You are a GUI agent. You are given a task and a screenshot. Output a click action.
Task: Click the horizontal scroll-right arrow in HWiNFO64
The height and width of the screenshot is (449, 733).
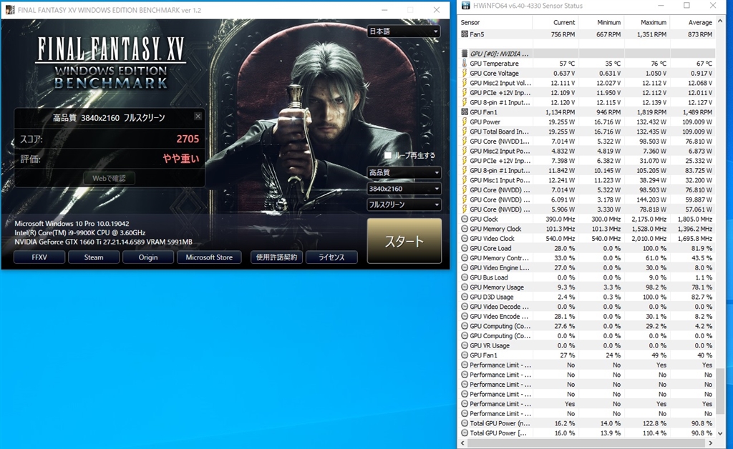[x=711, y=443]
